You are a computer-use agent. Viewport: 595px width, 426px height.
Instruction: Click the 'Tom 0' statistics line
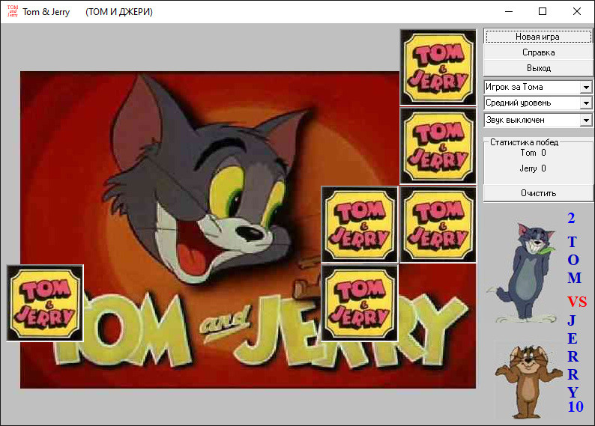point(533,153)
